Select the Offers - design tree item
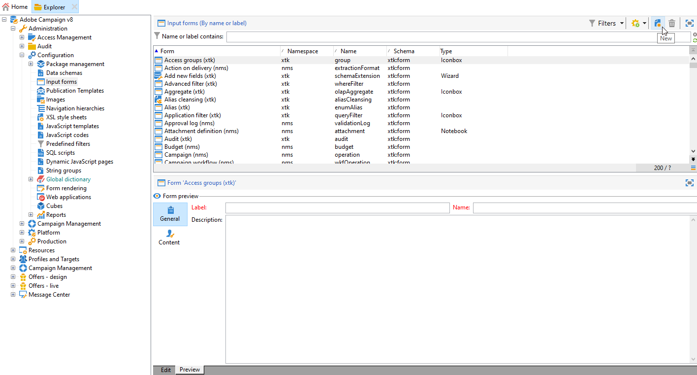The width and height of the screenshot is (697, 375). 47,277
